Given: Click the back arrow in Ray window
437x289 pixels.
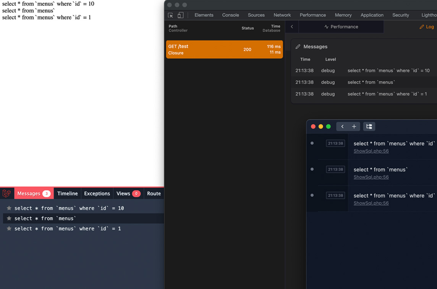Looking at the screenshot, I should (342, 127).
